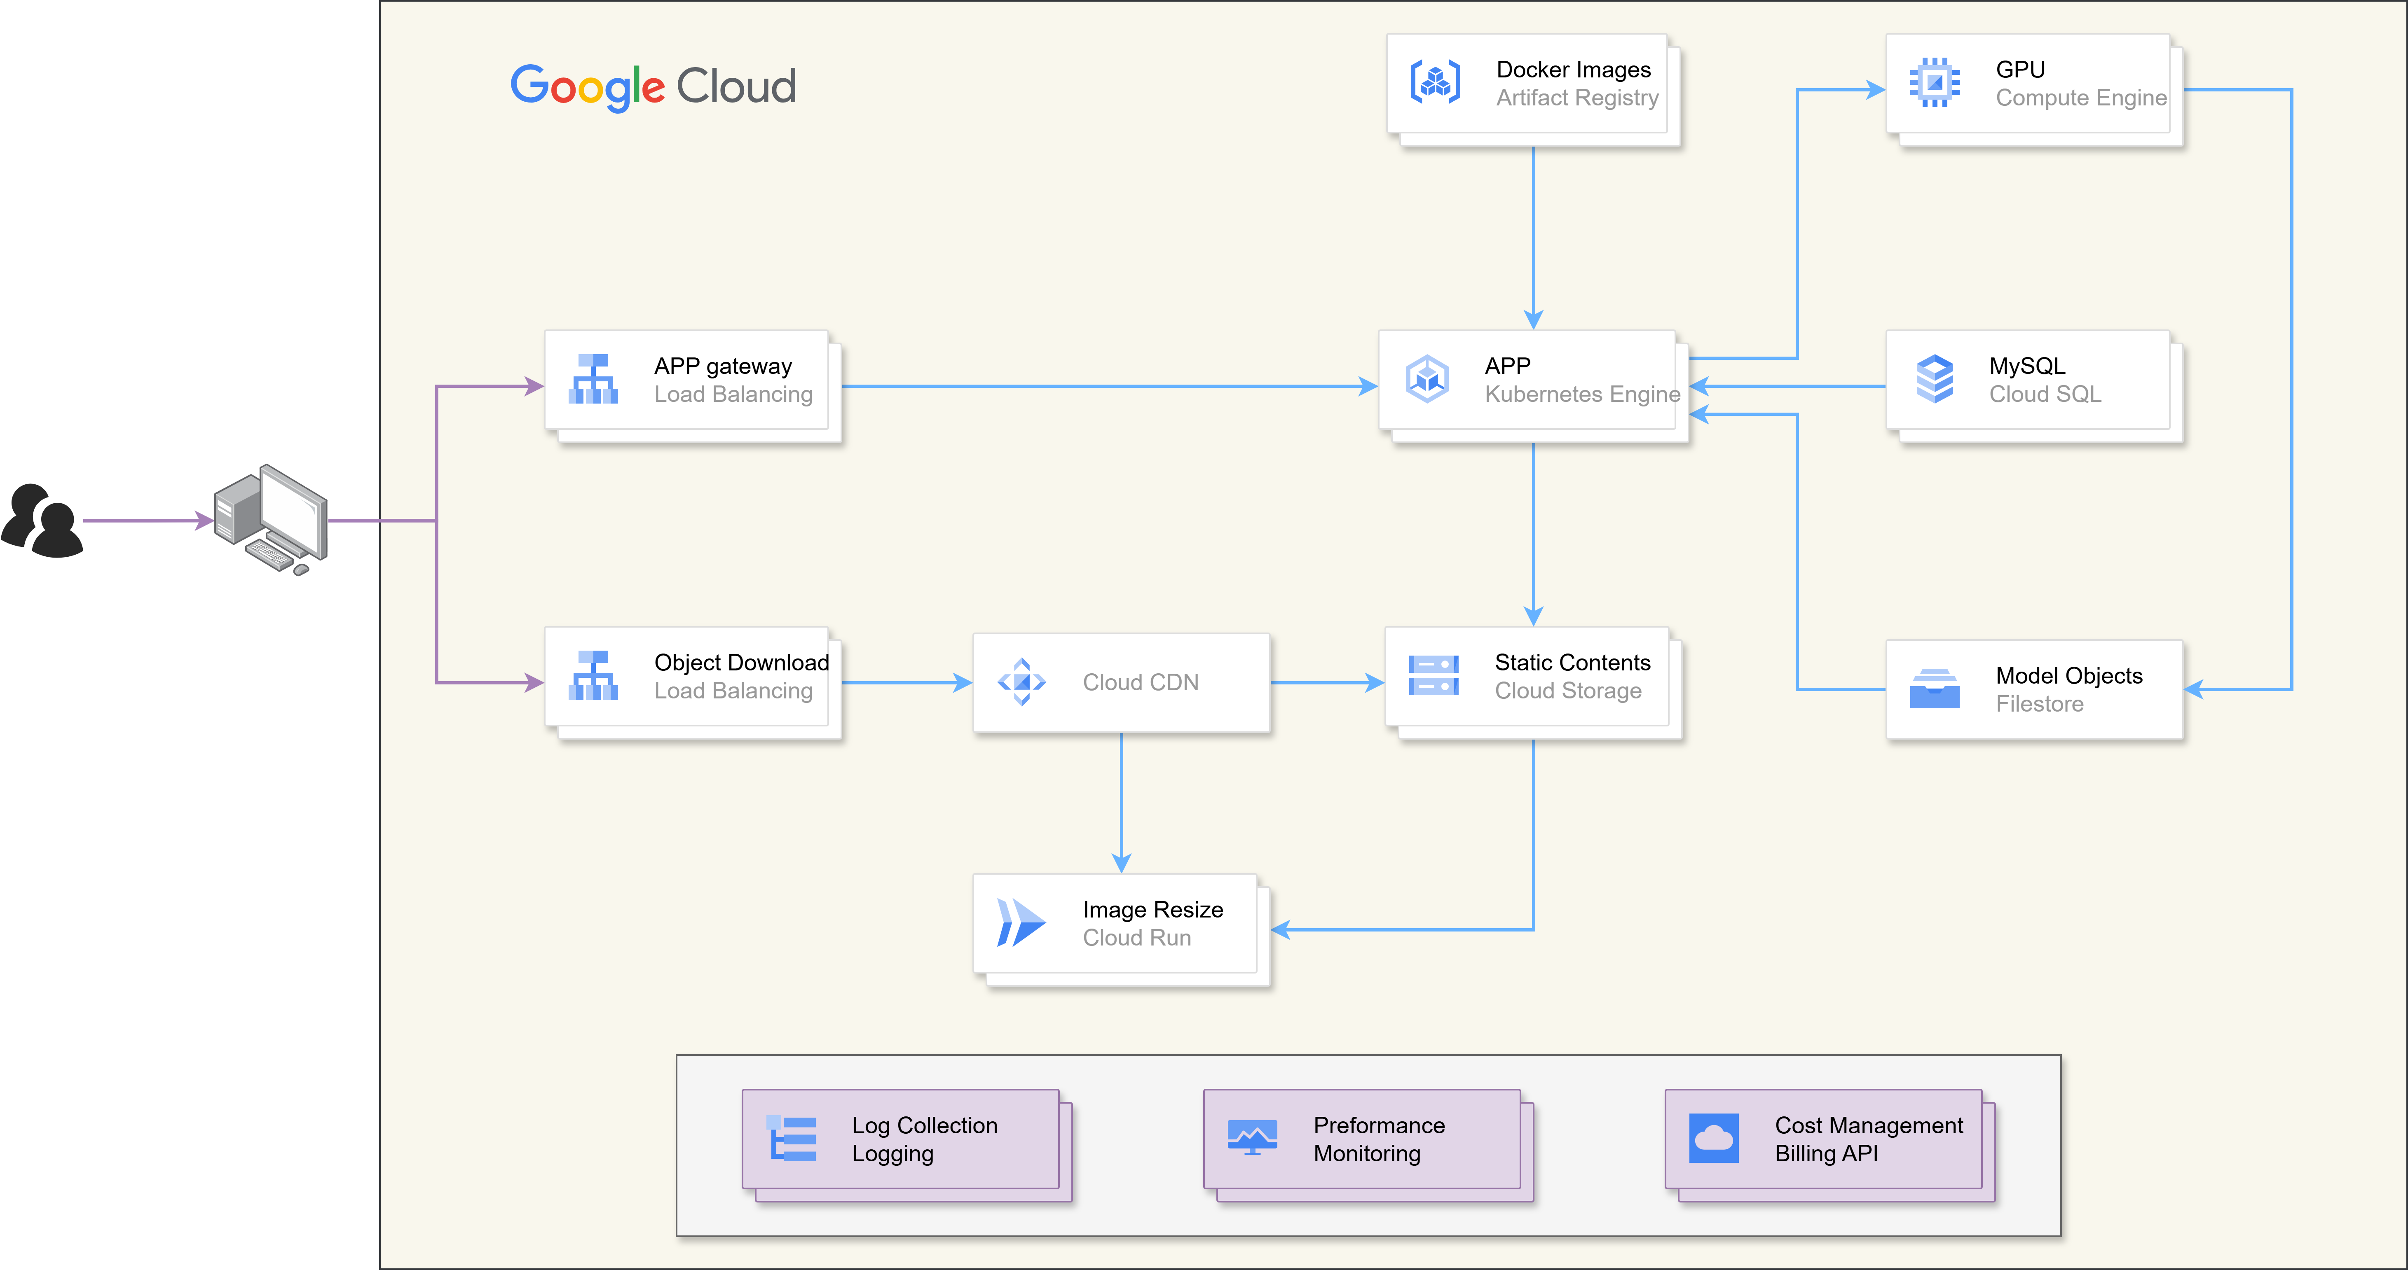The height and width of the screenshot is (1270, 2408).
Task: Select the 'Object Download' label
Action: pos(741,662)
